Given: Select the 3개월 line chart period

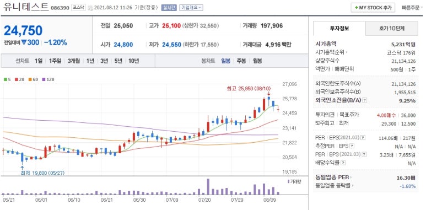Looking at the screenshot, I should 74,61.
